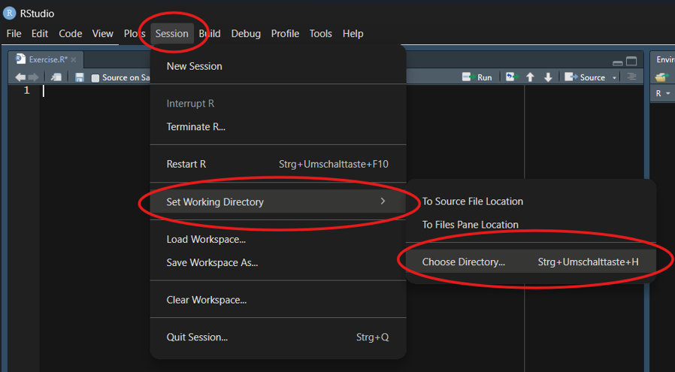Open the Profile menu
The height and width of the screenshot is (372, 675).
pos(285,34)
